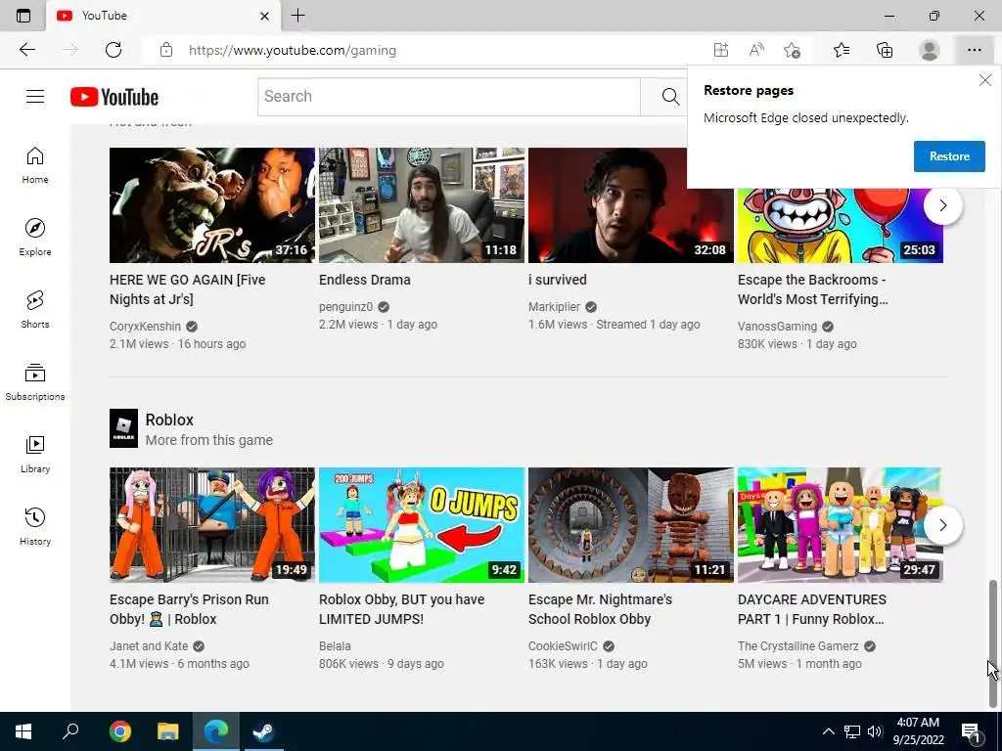The height and width of the screenshot is (751, 1002).
Task: Open Roblox Obby limited jumps thumbnail
Action: click(x=422, y=525)
